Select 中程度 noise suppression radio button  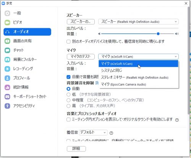point(68,100)
